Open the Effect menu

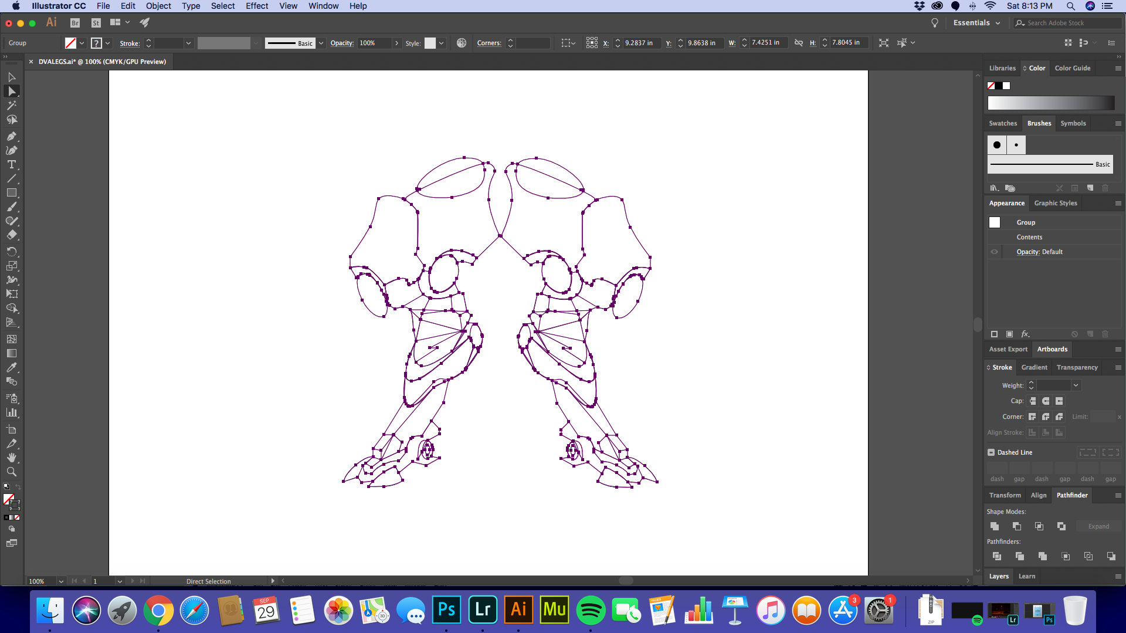[257, 6]
